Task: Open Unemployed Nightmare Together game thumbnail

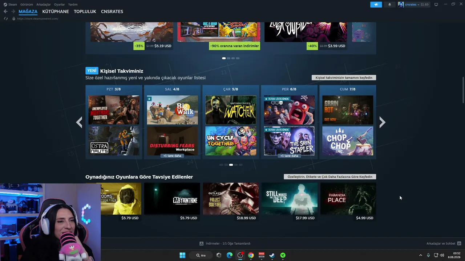Action: [x=114, y=110]
